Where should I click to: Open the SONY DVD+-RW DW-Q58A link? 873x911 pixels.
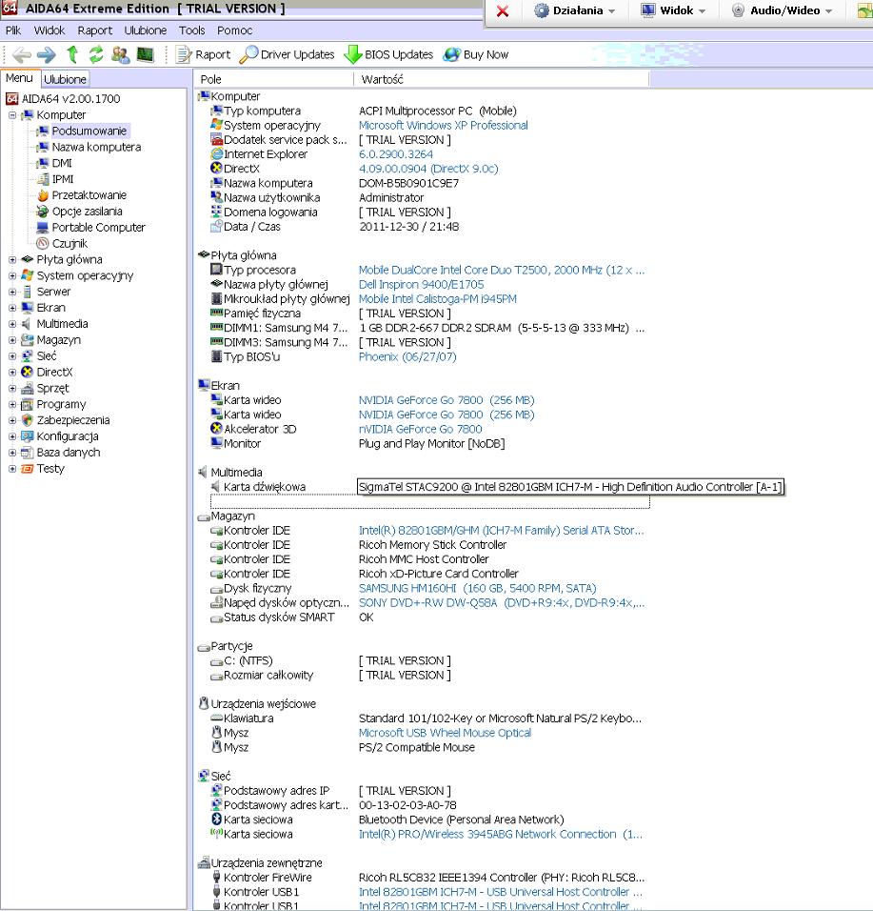click(501, 602)
